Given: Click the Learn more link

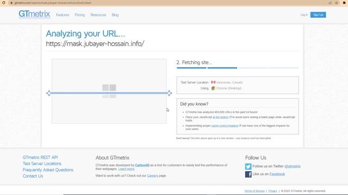Looking at the screenshot, I should pos(126,169).
